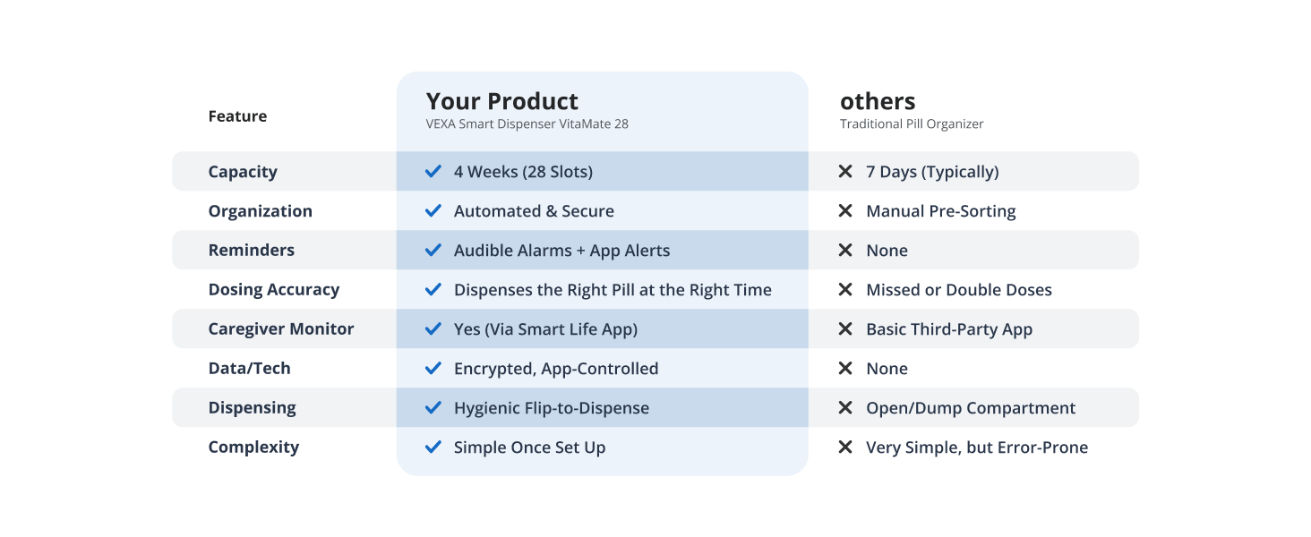Click the VEXA Smart Dispenser VitaMate 28 subtitle
Screen dimensions: 1311x537
527,124
